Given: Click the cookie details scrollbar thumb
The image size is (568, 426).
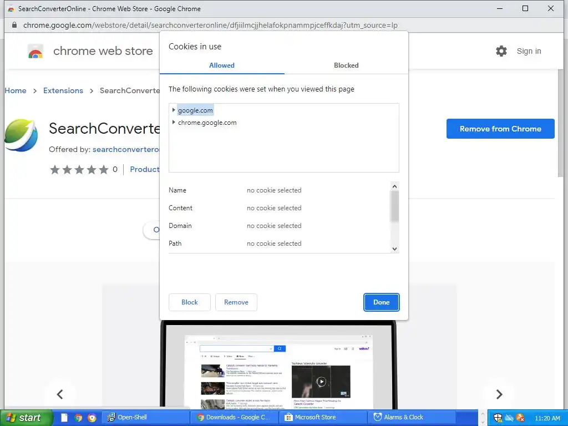Looking at the screenshot, I should [x=394, y=206].
